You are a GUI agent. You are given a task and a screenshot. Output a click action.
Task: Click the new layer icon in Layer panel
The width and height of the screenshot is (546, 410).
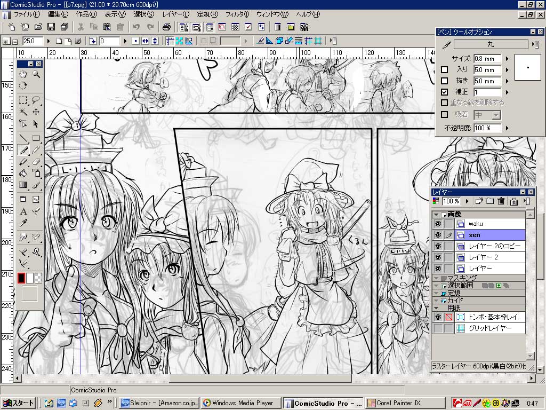pos(479,201)
